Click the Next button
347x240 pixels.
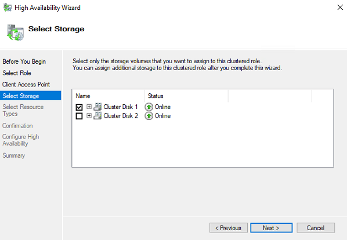[272, 228]
